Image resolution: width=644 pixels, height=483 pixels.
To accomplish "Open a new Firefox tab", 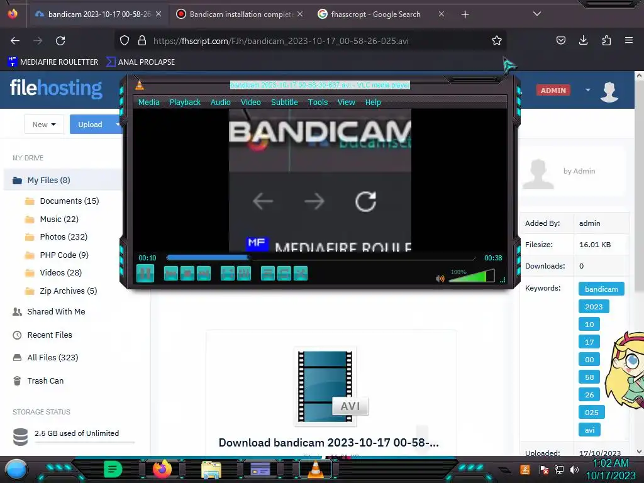I will pos(465,14).
